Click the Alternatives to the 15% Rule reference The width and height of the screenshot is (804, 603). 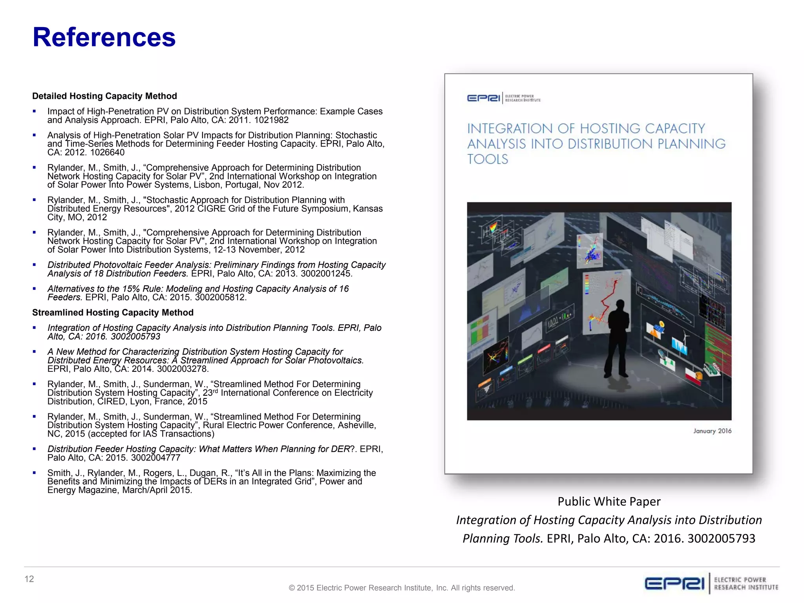coord(198,293)
